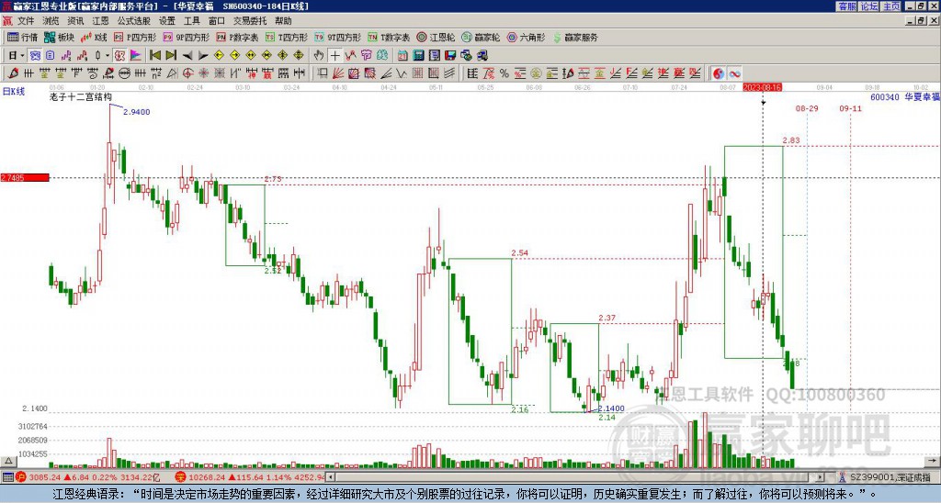Open the 江恩 menu
This screenshot has height=503, width=941.
click(100, 21)
